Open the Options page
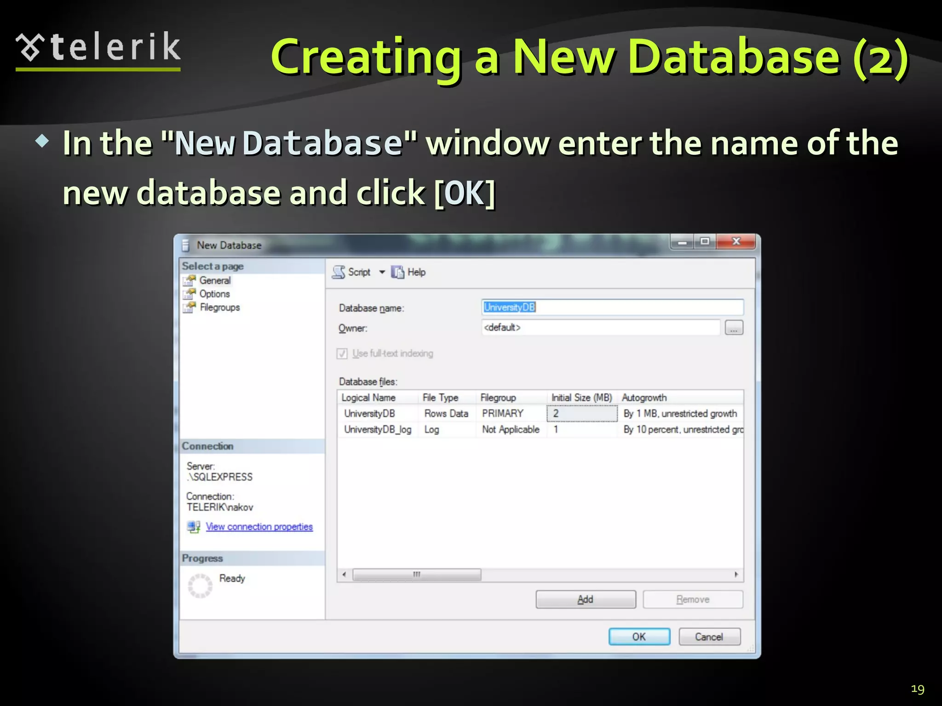Screen dimensions: 942x706 point(214,294)
